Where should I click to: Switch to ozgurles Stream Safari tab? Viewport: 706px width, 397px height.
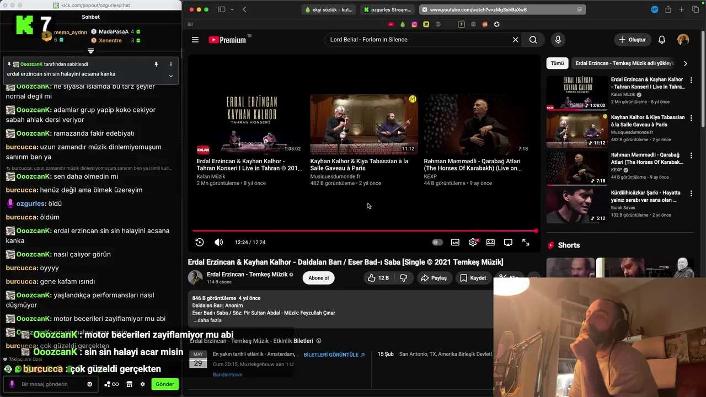coord(388,9)
